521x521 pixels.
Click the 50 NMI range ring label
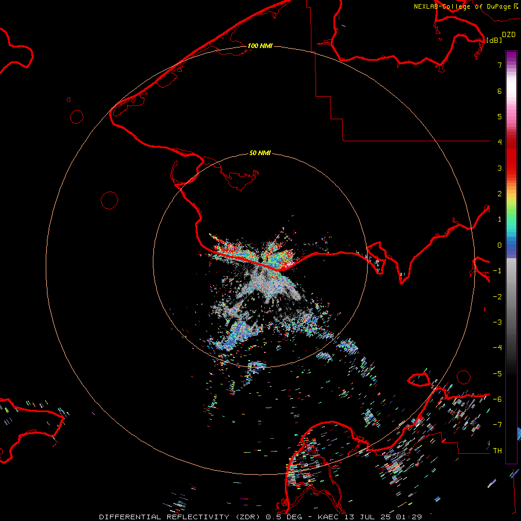click(260, 153)
